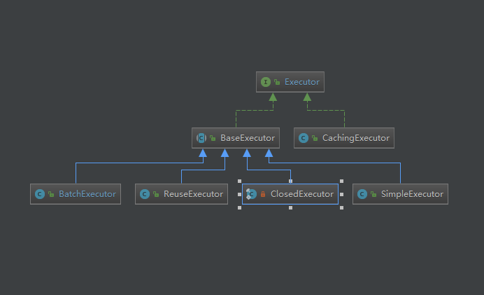Click the red private lock icon on ClosedExecutor

click(x=263, y=194)
